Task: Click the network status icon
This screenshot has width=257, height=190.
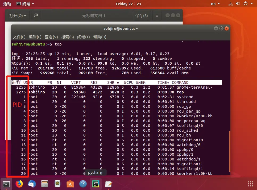Action: (231, 4)
